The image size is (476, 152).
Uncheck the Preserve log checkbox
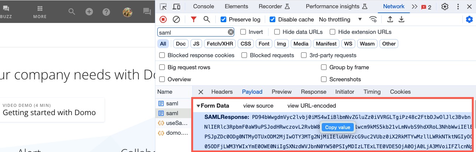[224, 20]
